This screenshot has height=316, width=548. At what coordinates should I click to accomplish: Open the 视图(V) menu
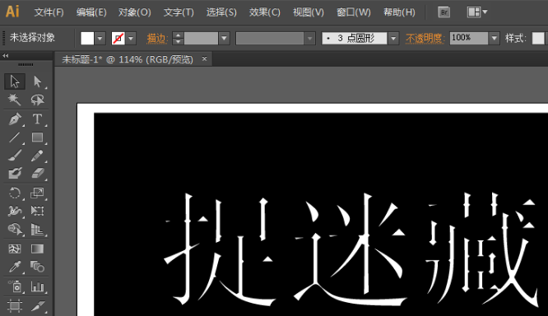point(309,12)
